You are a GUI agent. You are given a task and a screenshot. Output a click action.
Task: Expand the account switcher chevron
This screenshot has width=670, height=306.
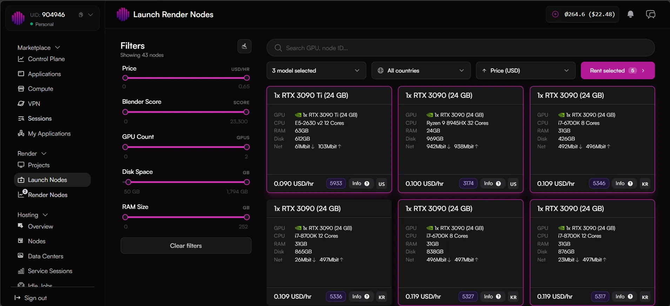click(x=91, y=15)
